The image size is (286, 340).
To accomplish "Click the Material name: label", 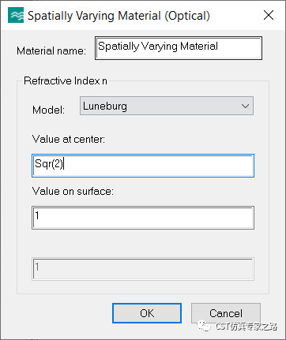I will coord(51,50).
